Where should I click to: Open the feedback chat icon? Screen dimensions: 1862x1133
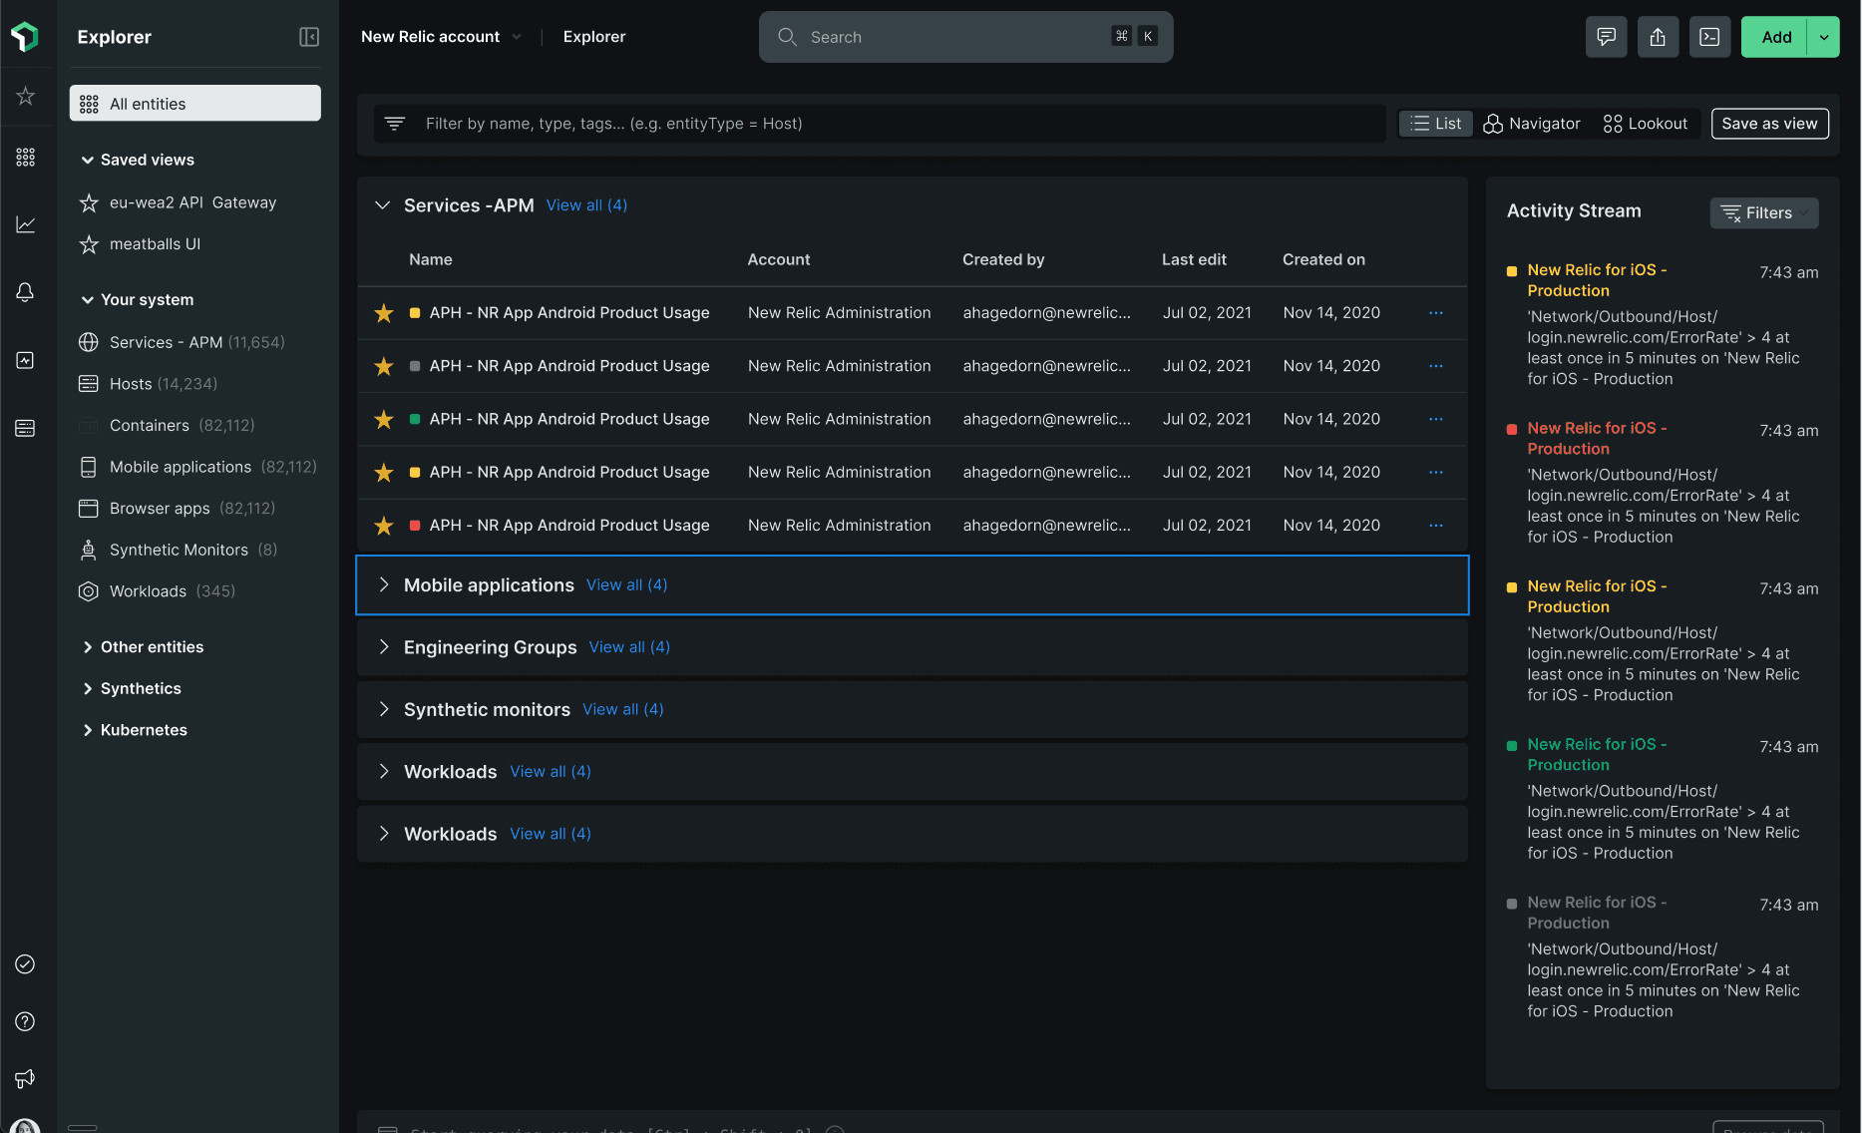pos(1606,37)
